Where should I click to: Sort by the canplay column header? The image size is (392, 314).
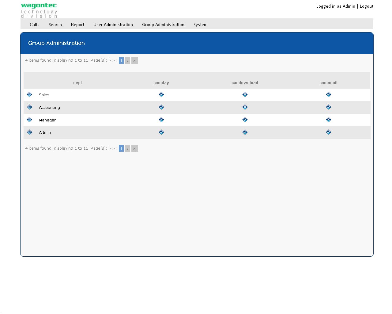tap(161, 82)
